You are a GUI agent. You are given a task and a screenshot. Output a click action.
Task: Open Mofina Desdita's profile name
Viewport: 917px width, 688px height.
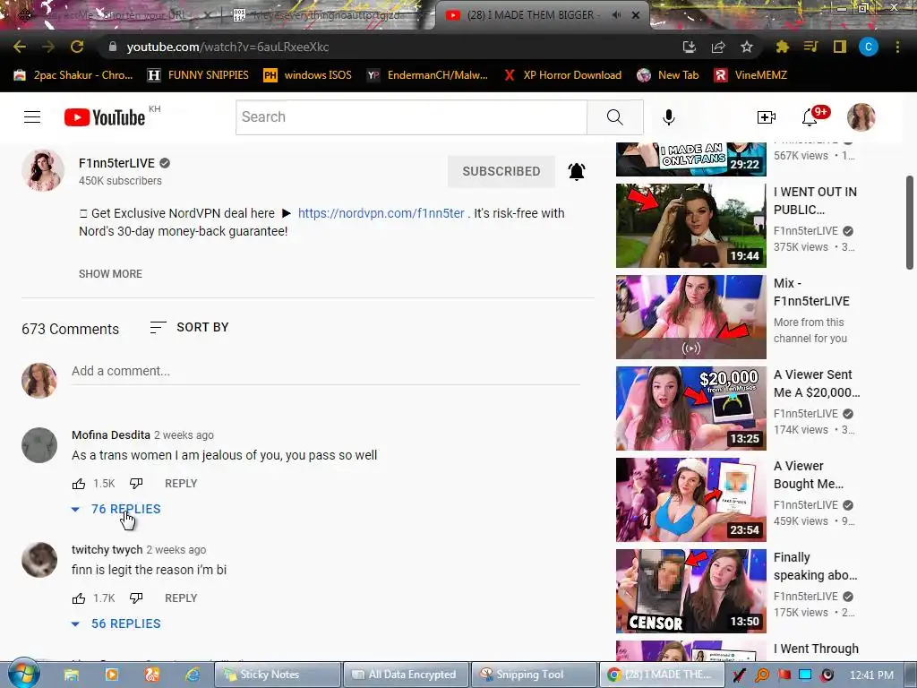pyautogui.click(x=110, y=435)
